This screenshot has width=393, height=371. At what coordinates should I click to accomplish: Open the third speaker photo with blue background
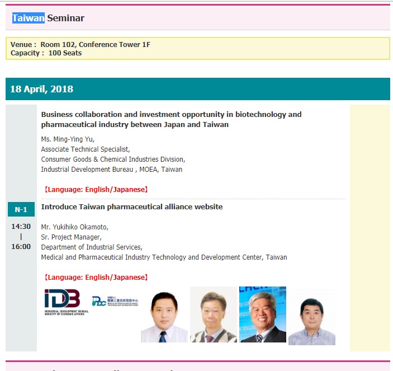tap(263, 314)
